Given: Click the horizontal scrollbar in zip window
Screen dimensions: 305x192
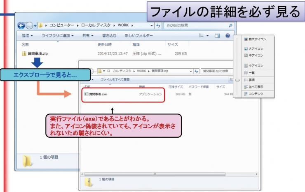Looking at the screenshot, I should pos(155,174).
